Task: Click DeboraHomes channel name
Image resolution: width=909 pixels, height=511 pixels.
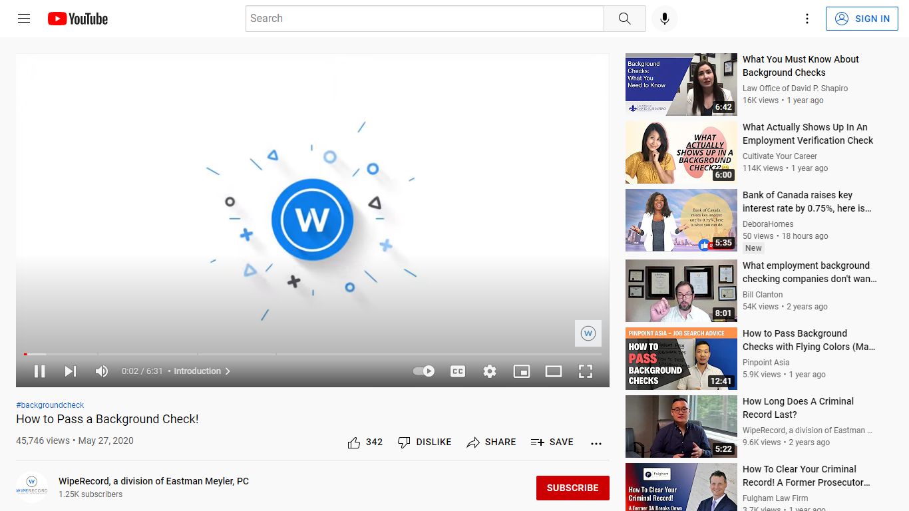Action: (768, 224)
